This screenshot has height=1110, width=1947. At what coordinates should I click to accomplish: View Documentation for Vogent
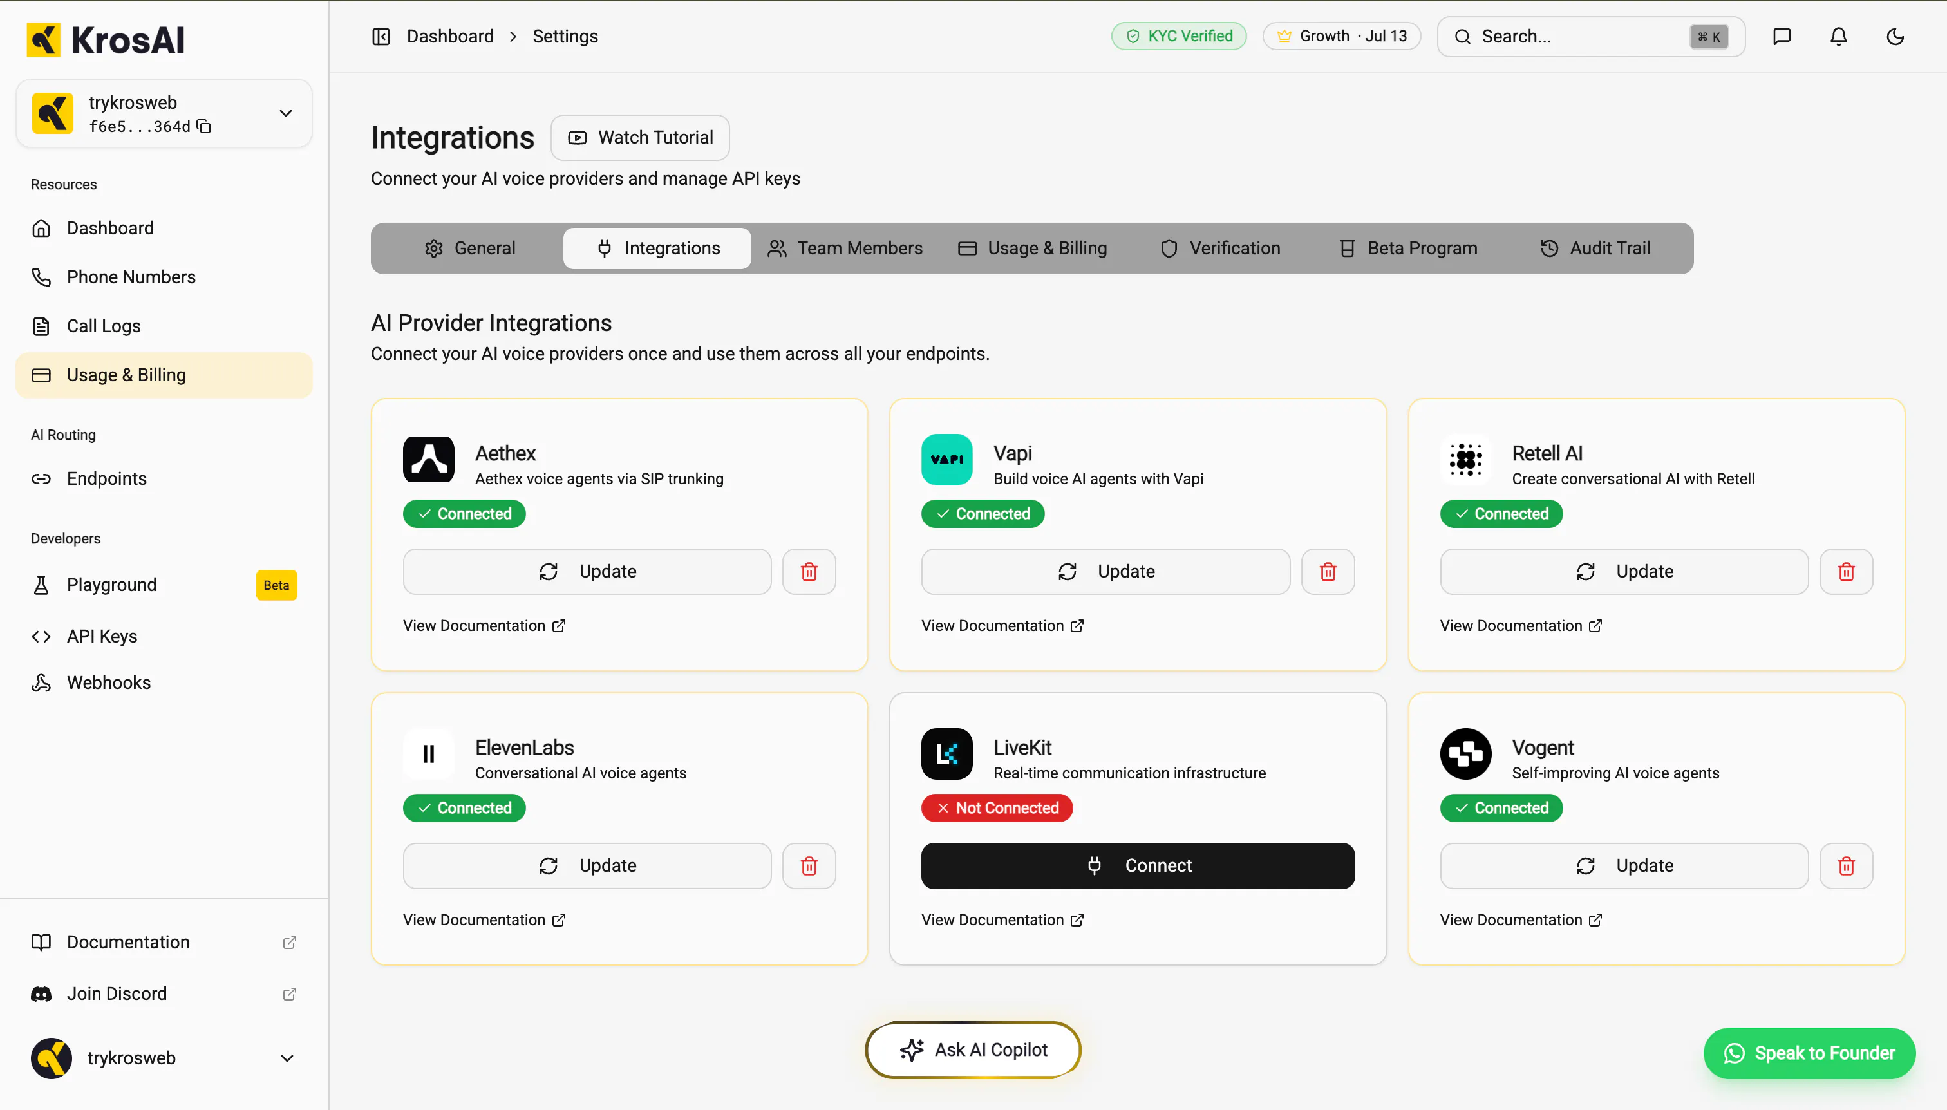1521,920
